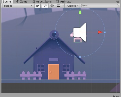The image size is (121, 97).
Task: Select the right purple fence sprite
Action: [x=75, y=75]
